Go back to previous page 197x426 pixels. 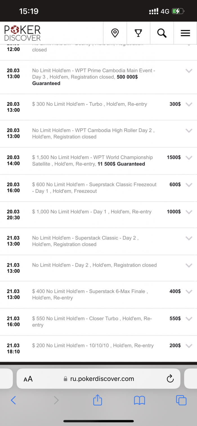[x=13, y=400]
